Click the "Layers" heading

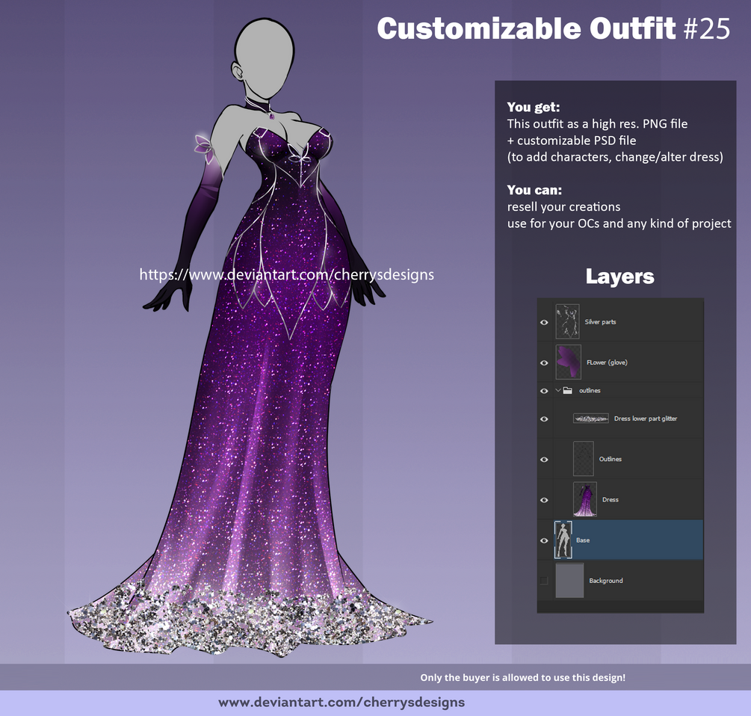[x=619, y=277]
